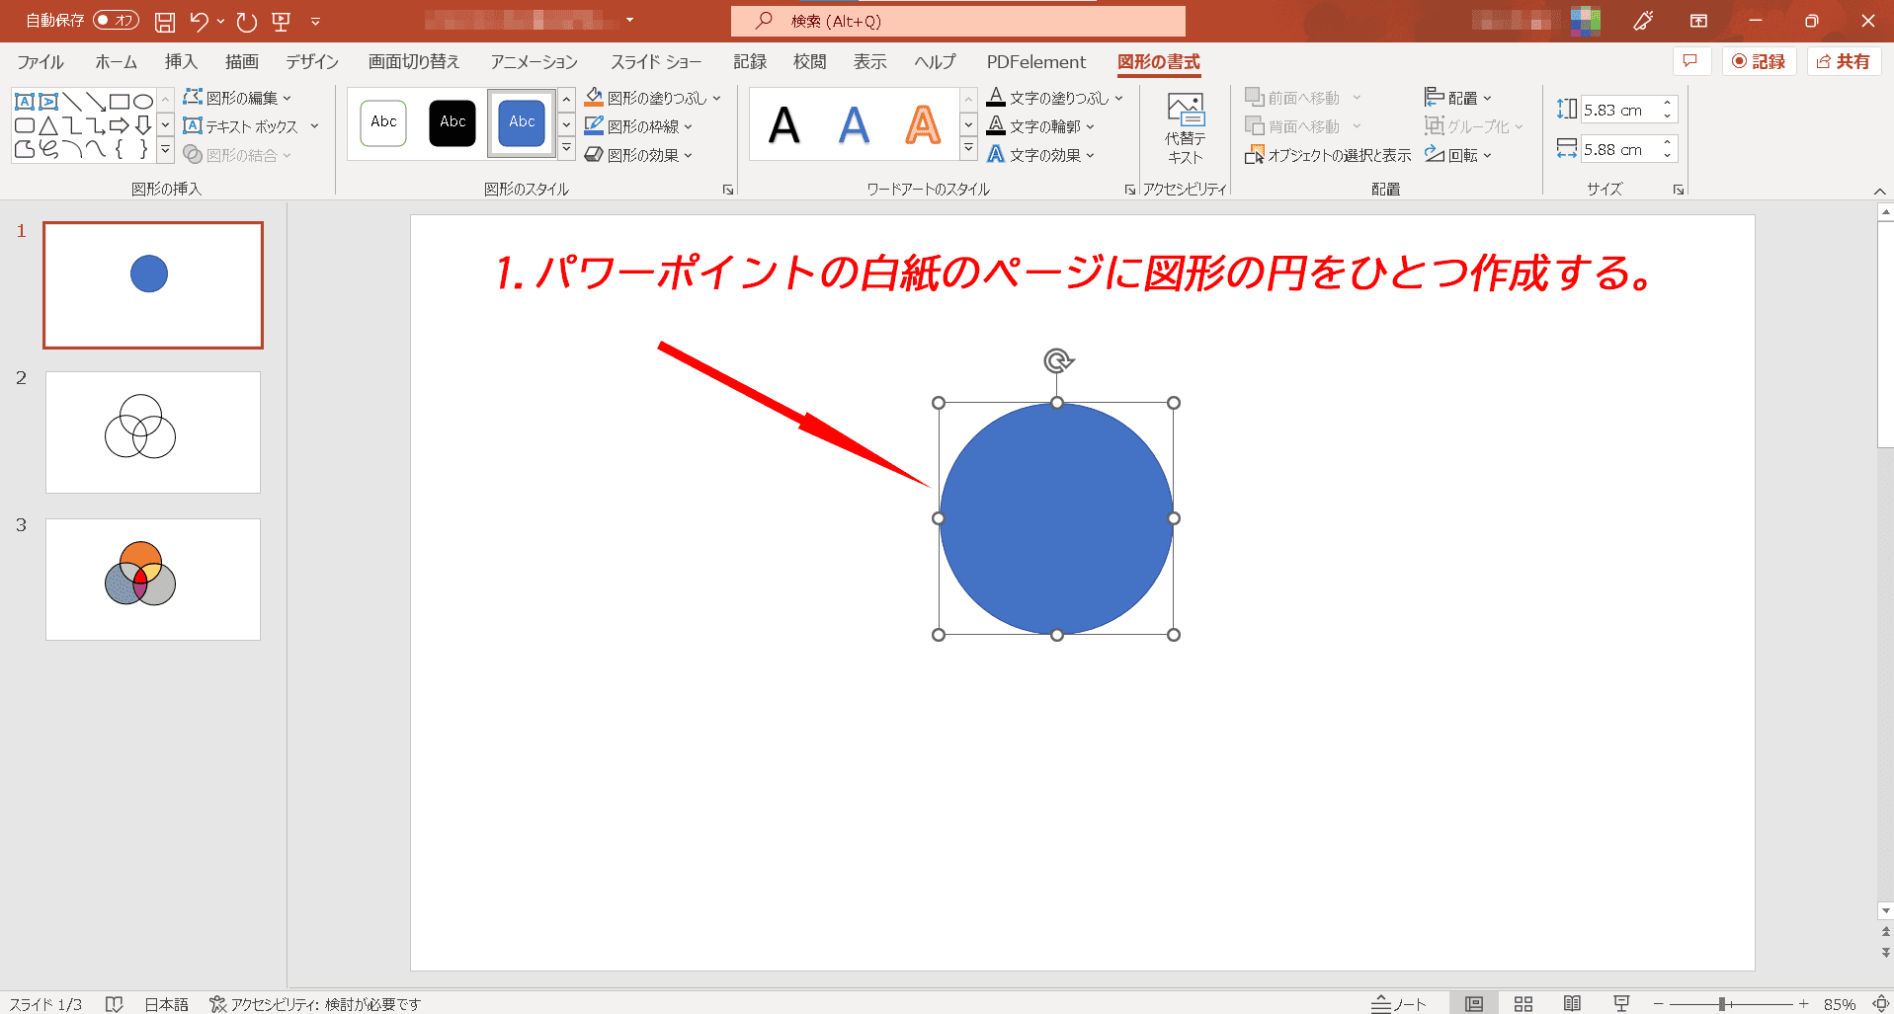Click the rotation handle above the circle
This screenshot has width=1894, height=1014.
[x=1057, y=360]
